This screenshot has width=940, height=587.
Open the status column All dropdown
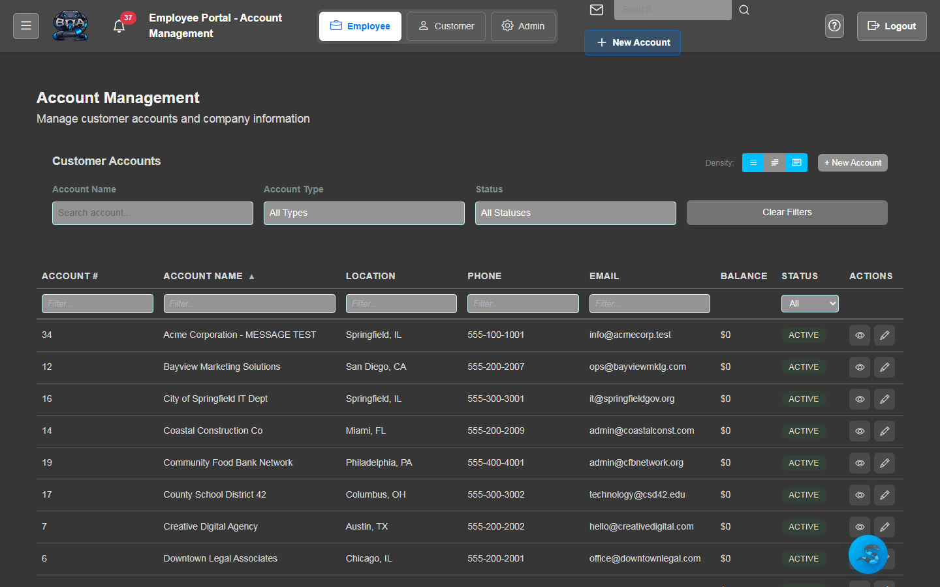(x=809, y=303)
